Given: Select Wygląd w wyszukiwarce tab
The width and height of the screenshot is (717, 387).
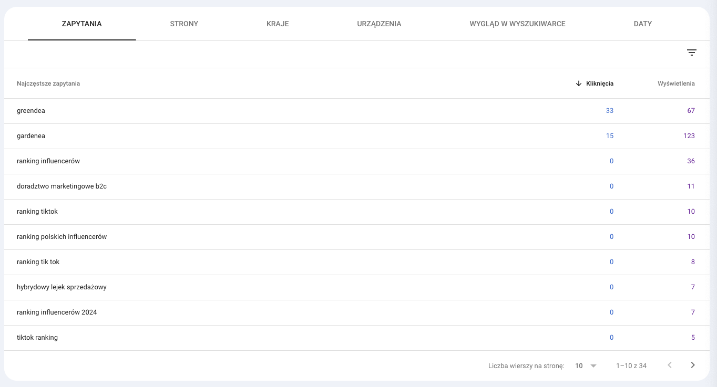Looking at the screenshot, I should 517,24.
